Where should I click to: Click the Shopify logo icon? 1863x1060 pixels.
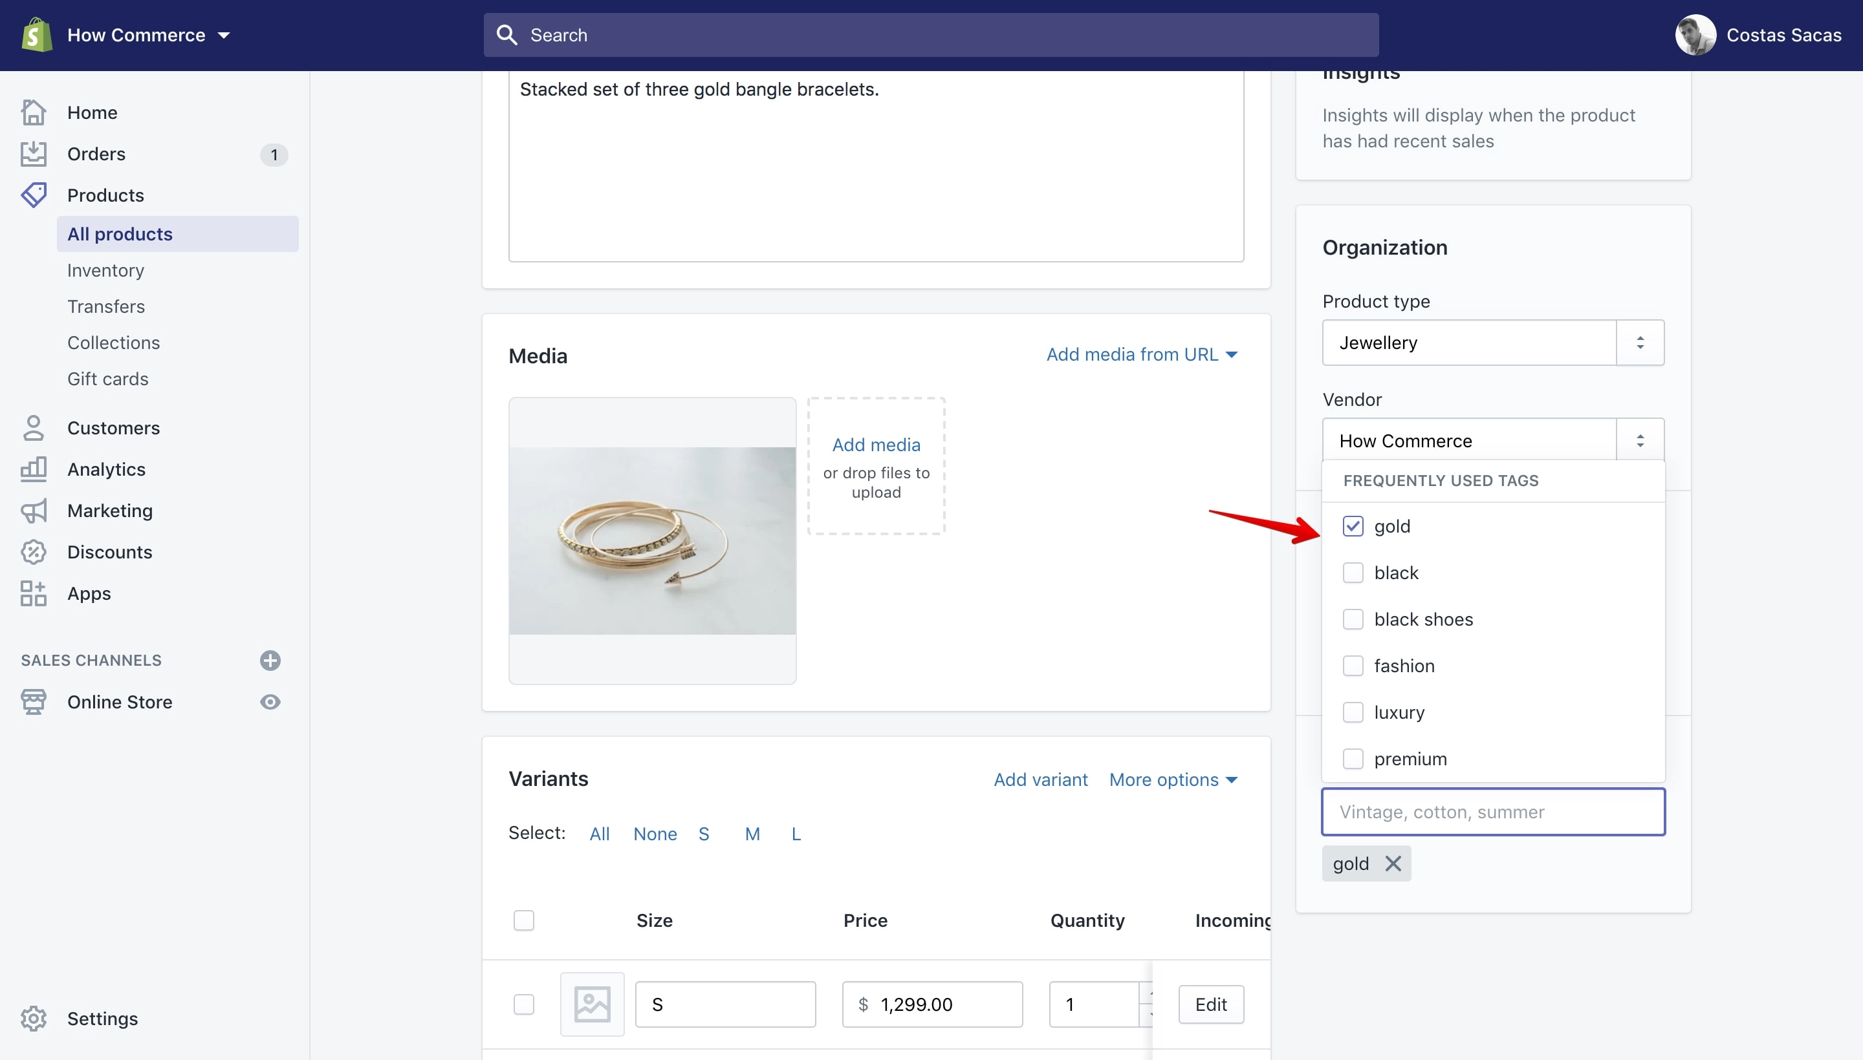pos(36,35)
